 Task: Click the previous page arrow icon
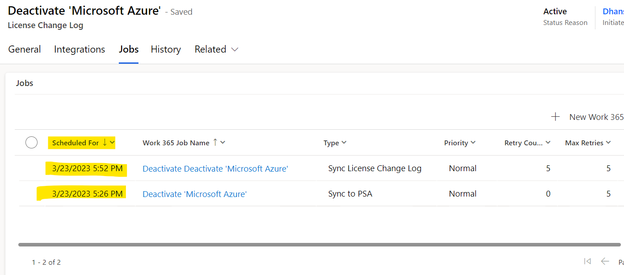(605, 262)
